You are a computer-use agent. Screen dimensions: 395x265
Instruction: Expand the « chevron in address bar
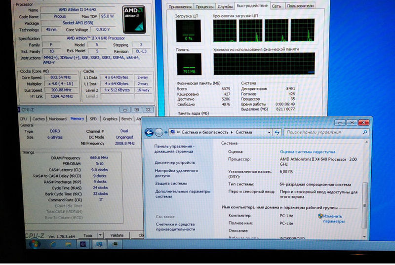click(178, 132)
